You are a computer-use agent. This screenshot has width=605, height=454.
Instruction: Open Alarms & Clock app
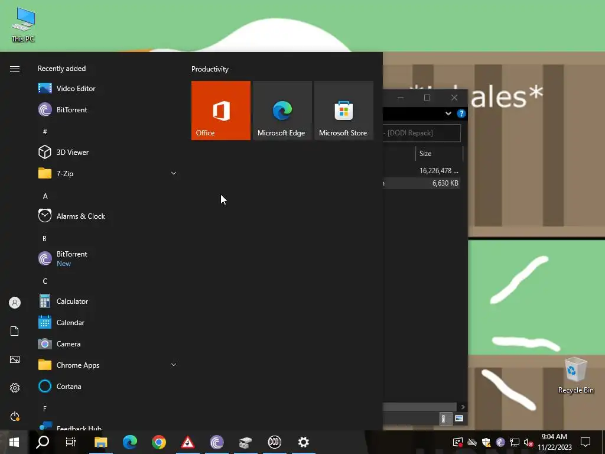click(108, 216)
